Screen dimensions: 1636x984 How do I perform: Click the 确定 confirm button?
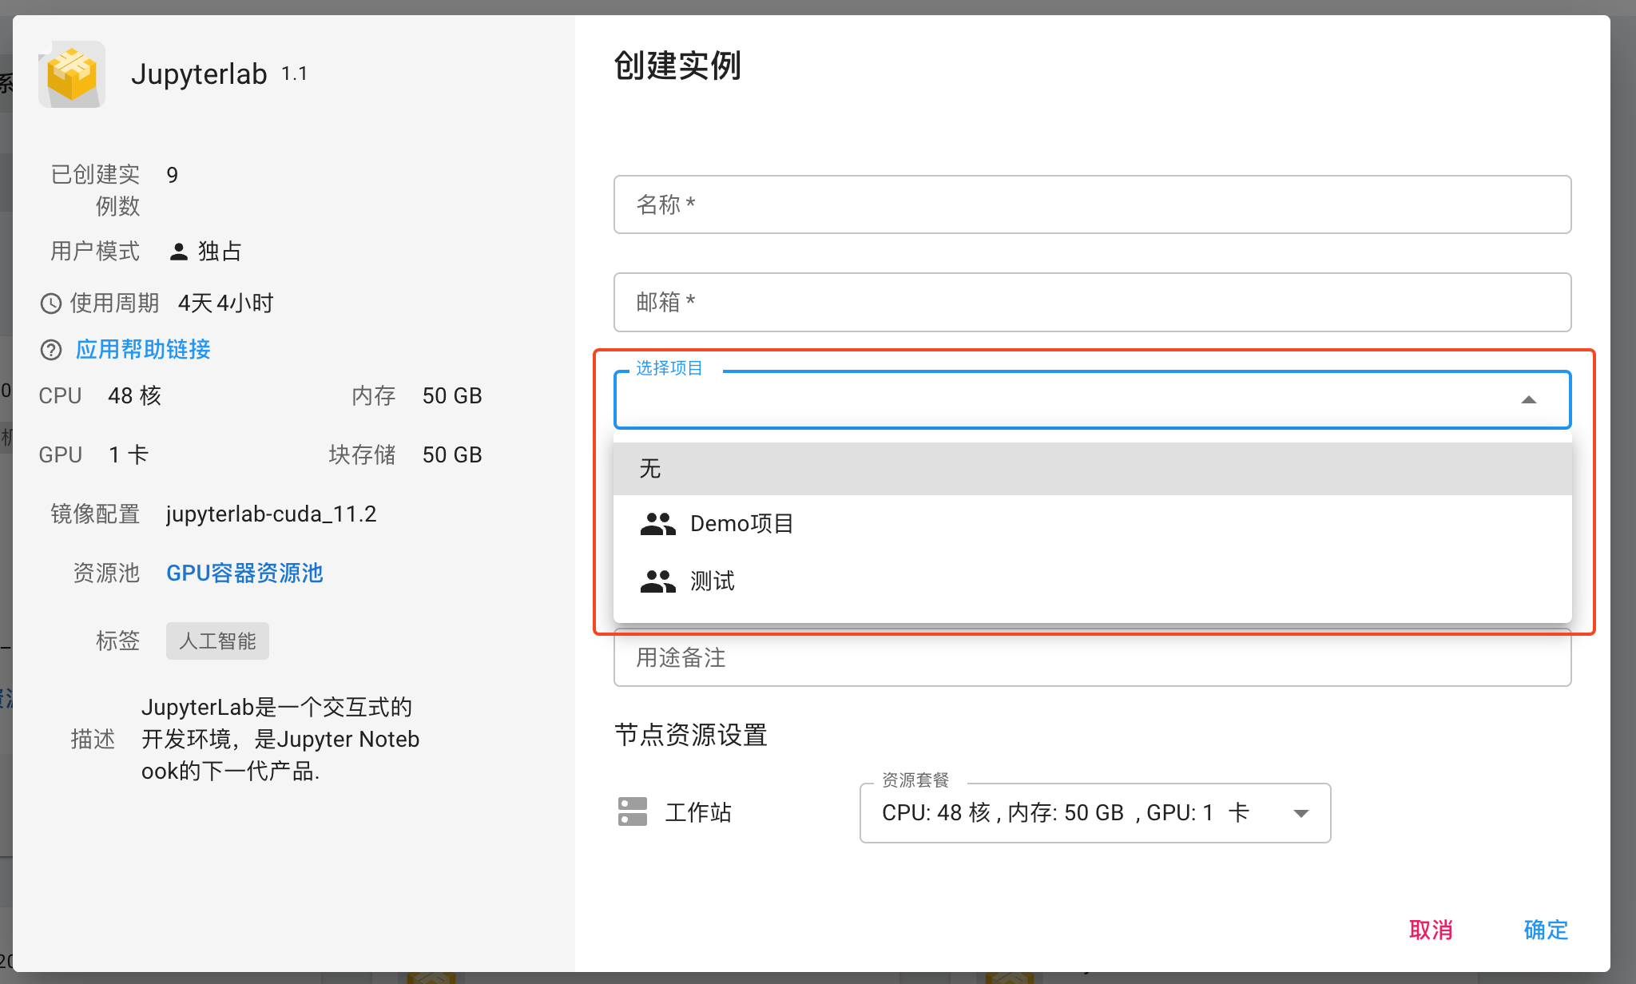(x=1546, y=930)
